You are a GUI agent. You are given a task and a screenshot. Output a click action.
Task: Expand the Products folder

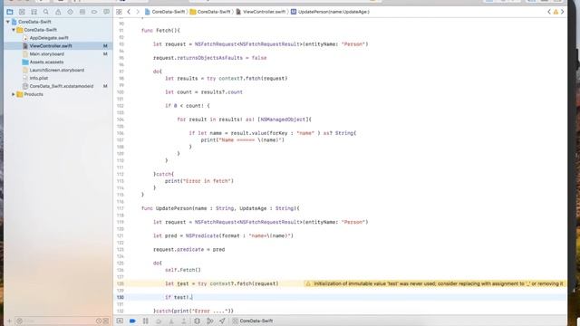14,94
